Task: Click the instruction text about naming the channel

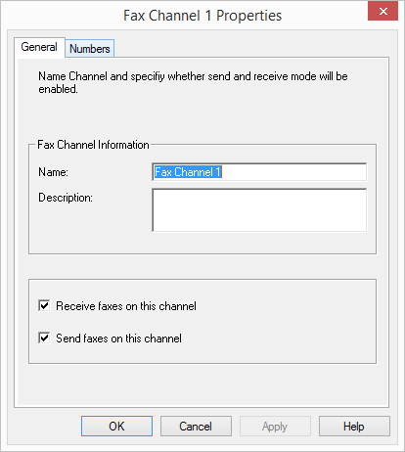Action: (x=193, y=82)
